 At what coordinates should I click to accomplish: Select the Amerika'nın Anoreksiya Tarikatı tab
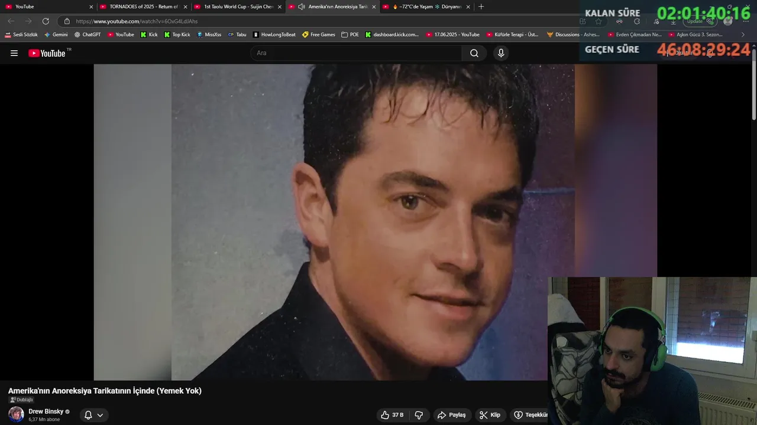point(333,6)
